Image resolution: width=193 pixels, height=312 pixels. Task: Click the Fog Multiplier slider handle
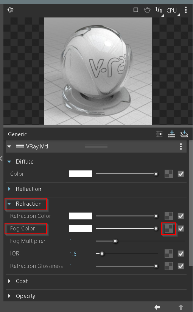click(115, 241)
